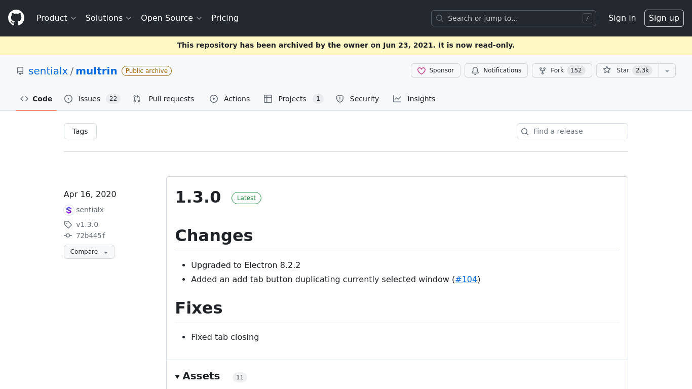Image resolution: width=692 pixels, height=389 pixels.
Task: Switch to the Issues tab
Action: point(92,99)
